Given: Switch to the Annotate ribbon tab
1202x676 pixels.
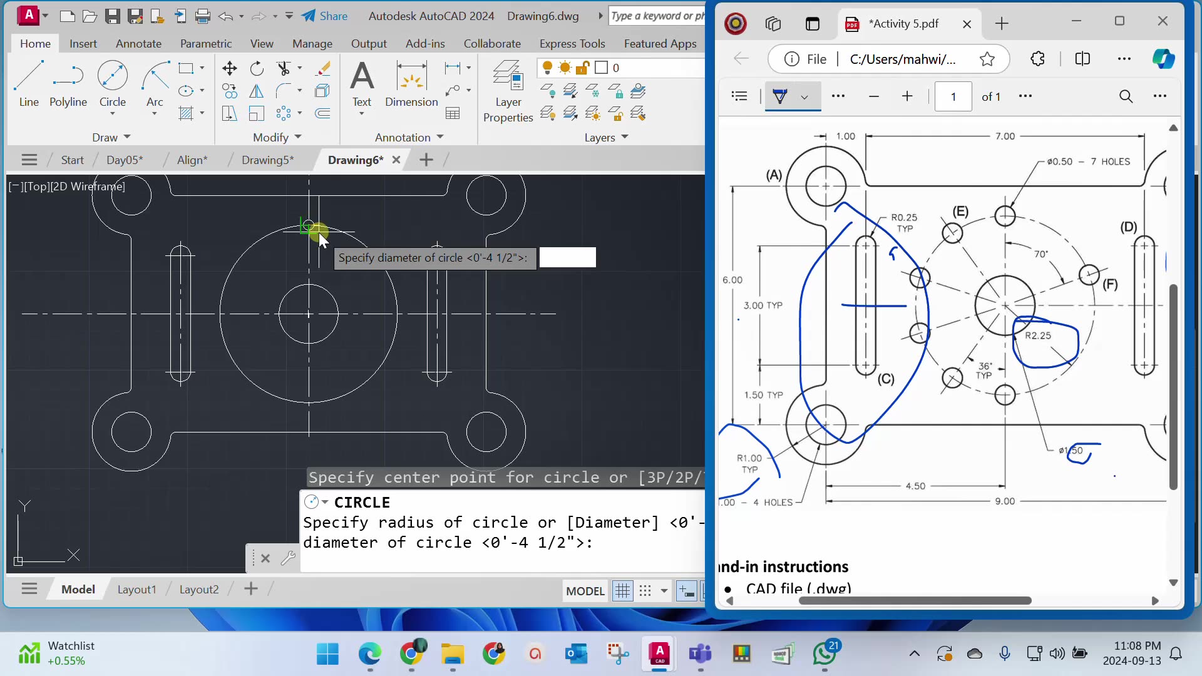Looking at the screenshot, I should point(138,43).
